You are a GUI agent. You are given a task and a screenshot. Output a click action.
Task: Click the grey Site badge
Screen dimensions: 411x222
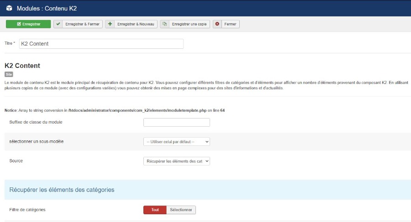point(9,74)
